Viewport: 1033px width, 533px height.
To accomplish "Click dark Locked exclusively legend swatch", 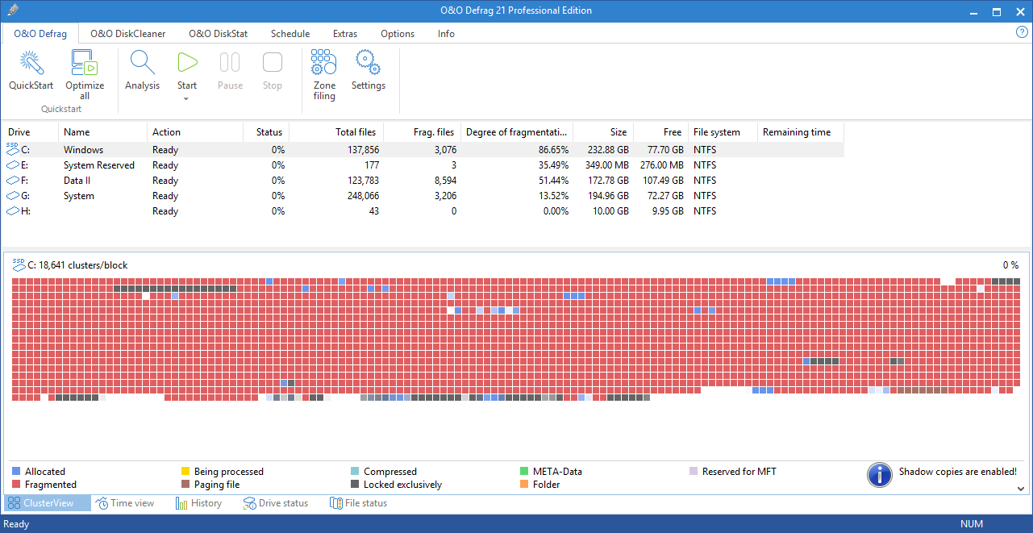I will point(355,485).
